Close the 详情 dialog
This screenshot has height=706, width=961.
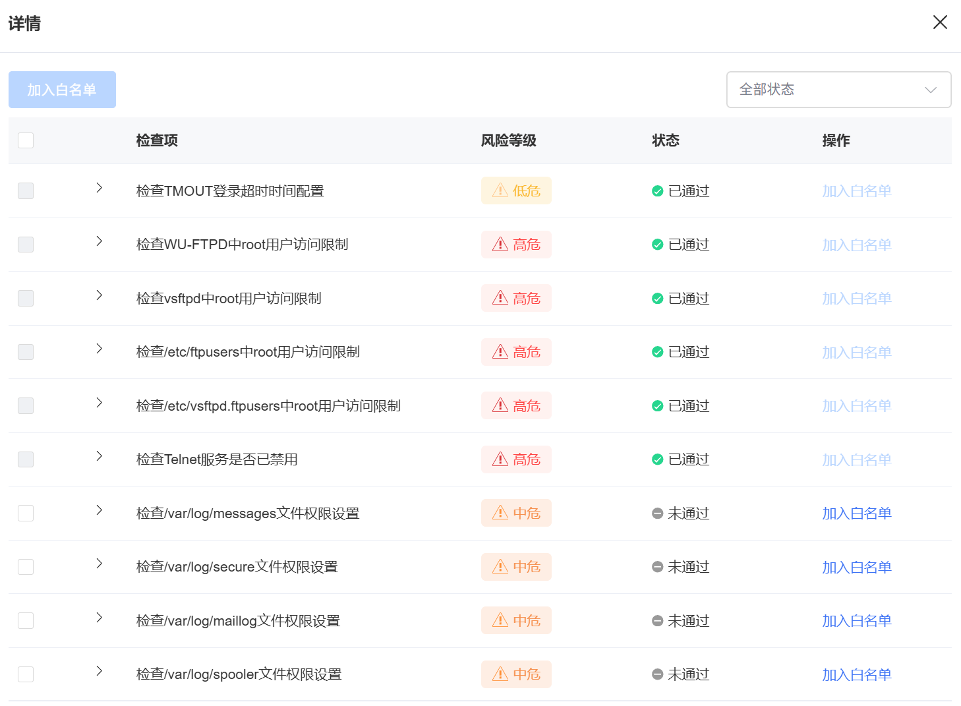point(940,22)
